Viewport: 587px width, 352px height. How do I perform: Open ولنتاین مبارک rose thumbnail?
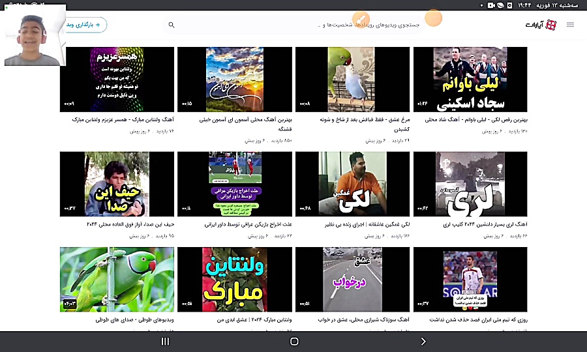point(235,280)
